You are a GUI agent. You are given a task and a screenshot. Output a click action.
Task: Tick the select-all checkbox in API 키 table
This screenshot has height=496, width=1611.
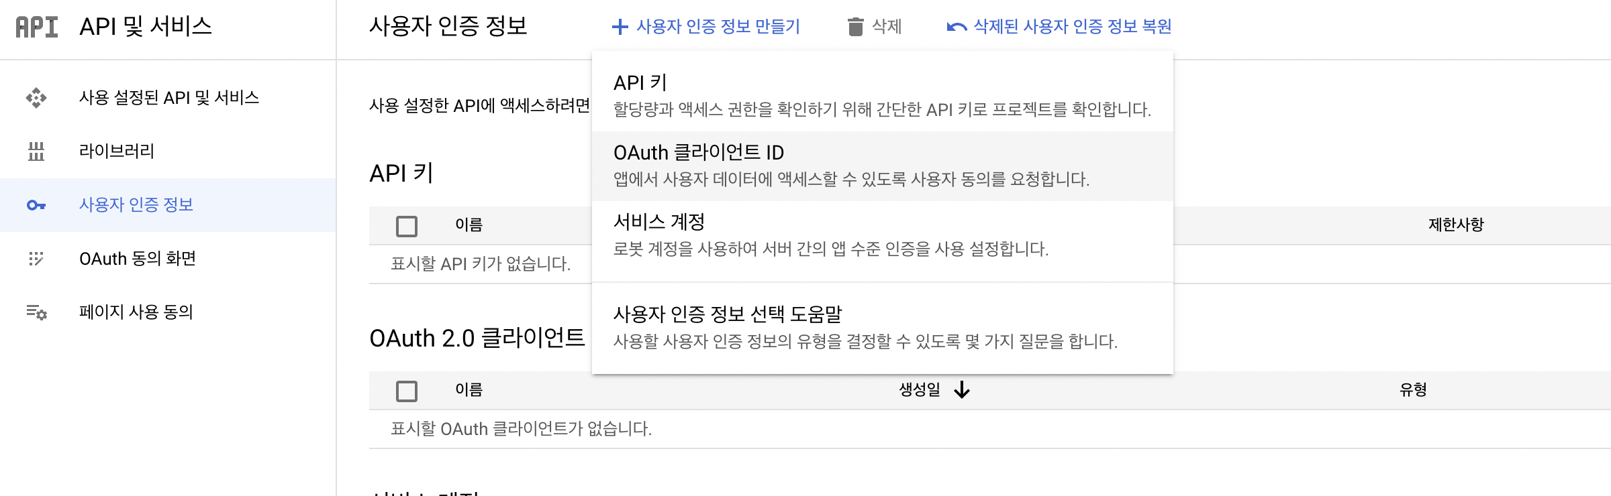pos(407,226)
